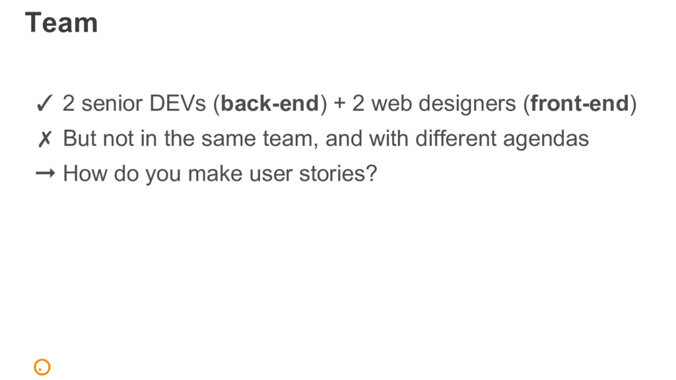Click the bold "front-end" text
This screenshot has width=676, height=380.
[x=580, y=104]
